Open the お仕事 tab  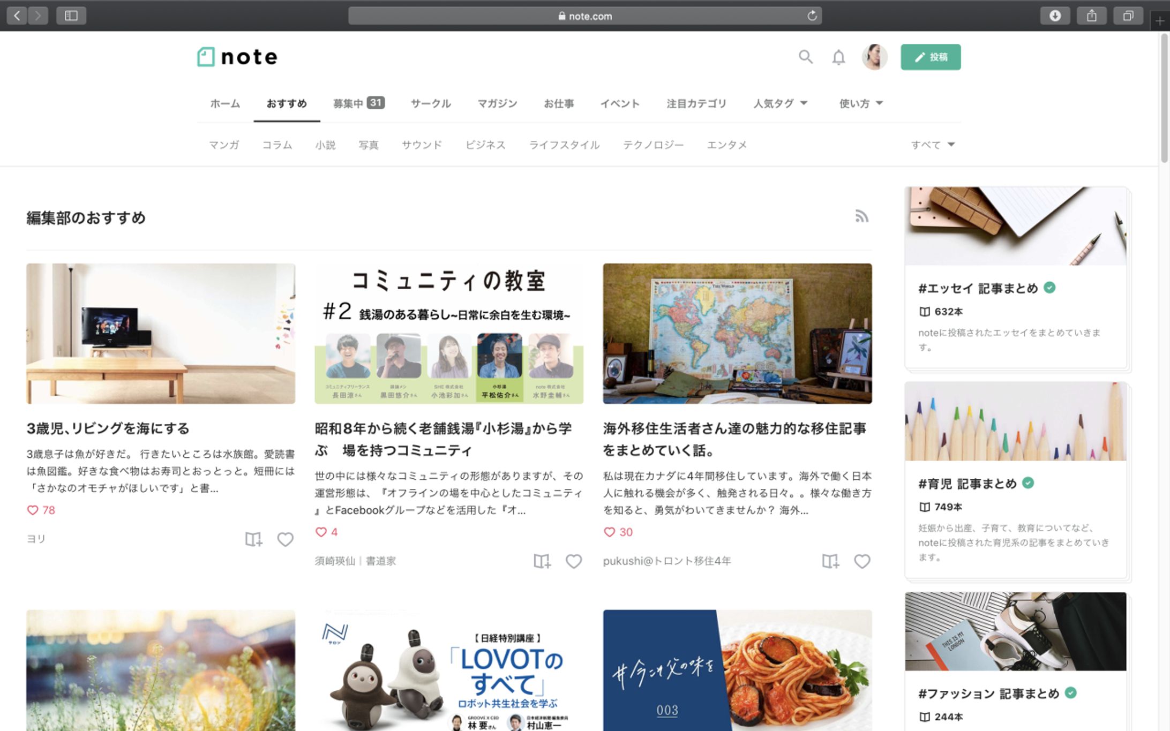click(x=559, y=103)
